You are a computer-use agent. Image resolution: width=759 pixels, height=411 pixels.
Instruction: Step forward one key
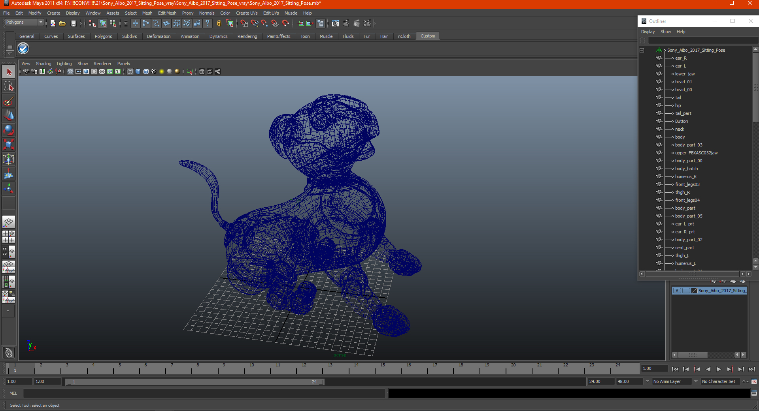[730, 369]
